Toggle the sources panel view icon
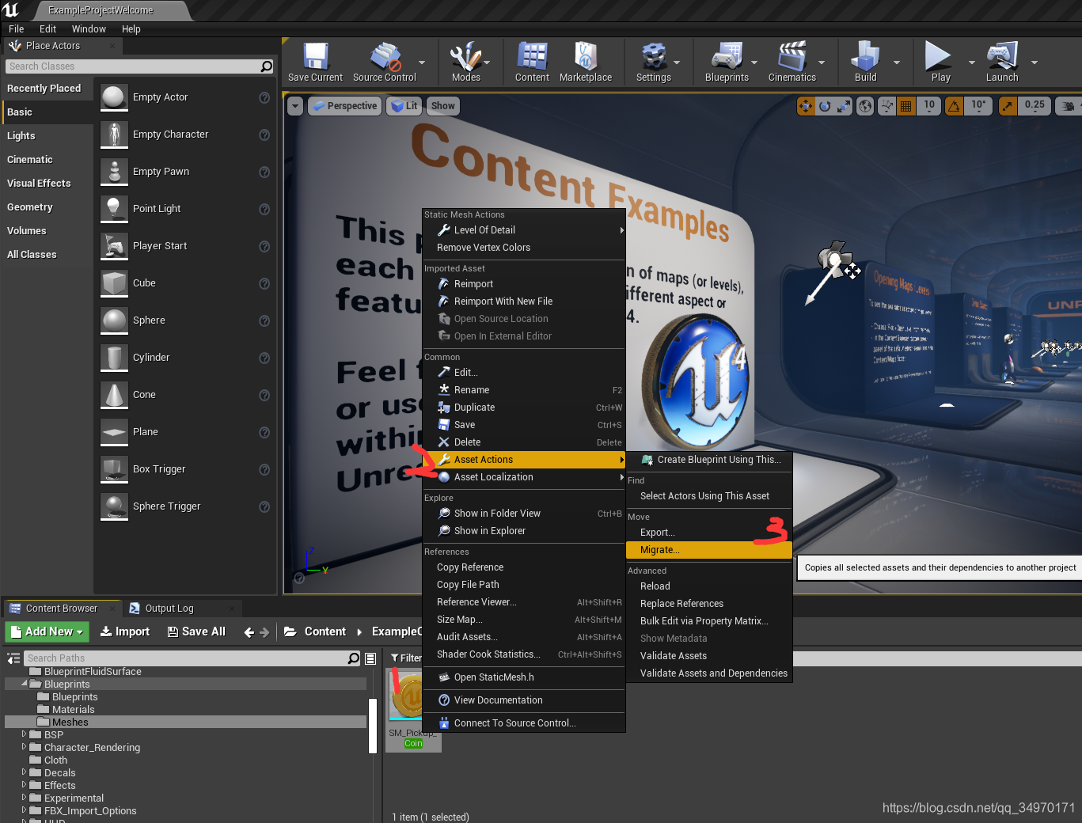1082x823 pixels. pyautogui.click(x=13, y=658)
